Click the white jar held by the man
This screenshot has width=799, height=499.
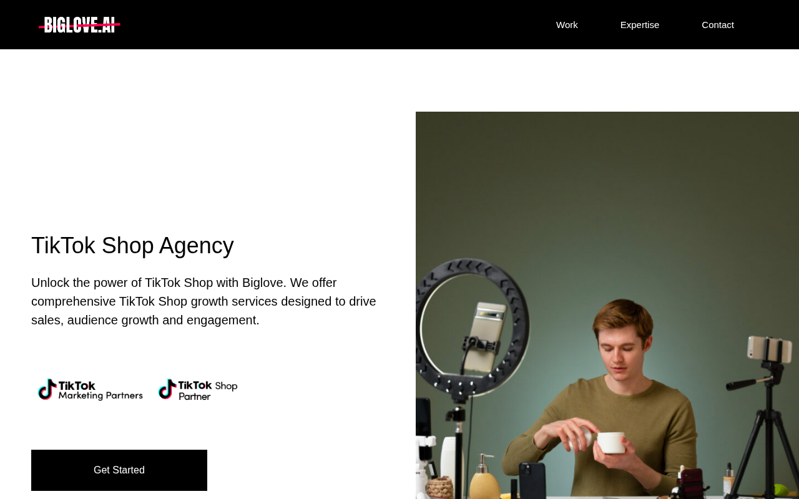pos(610,442)
